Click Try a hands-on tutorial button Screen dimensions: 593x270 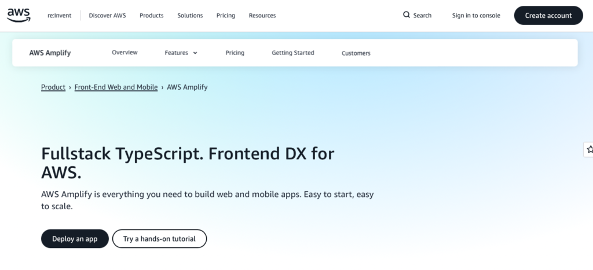[160, 239]
